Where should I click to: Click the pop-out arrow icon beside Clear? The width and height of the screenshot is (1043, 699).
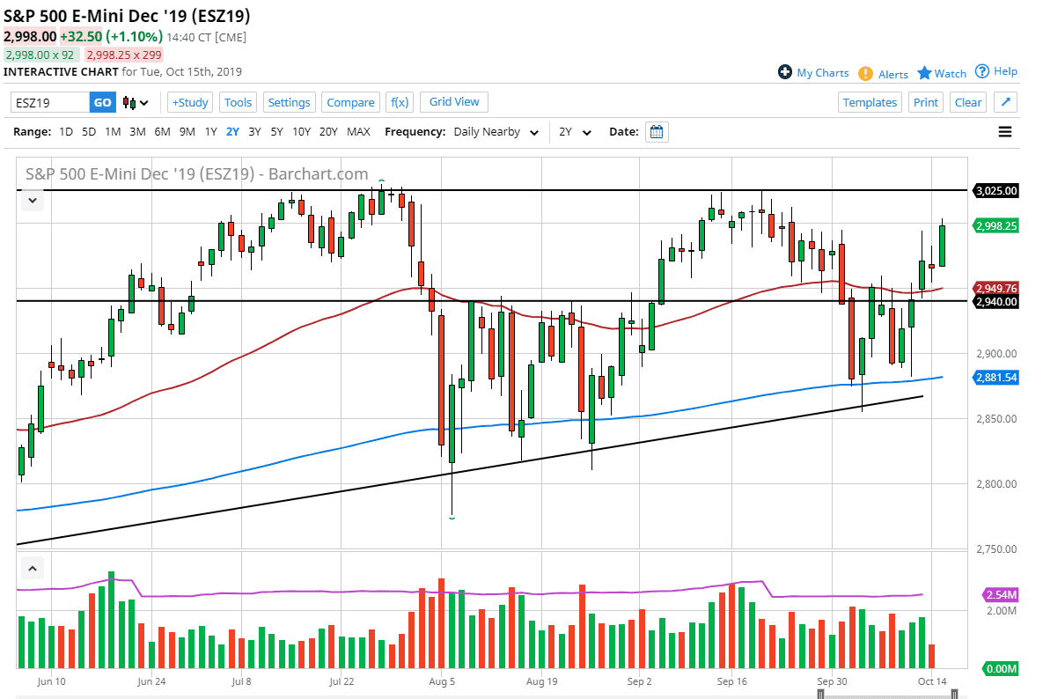[x=1004, y=101]
